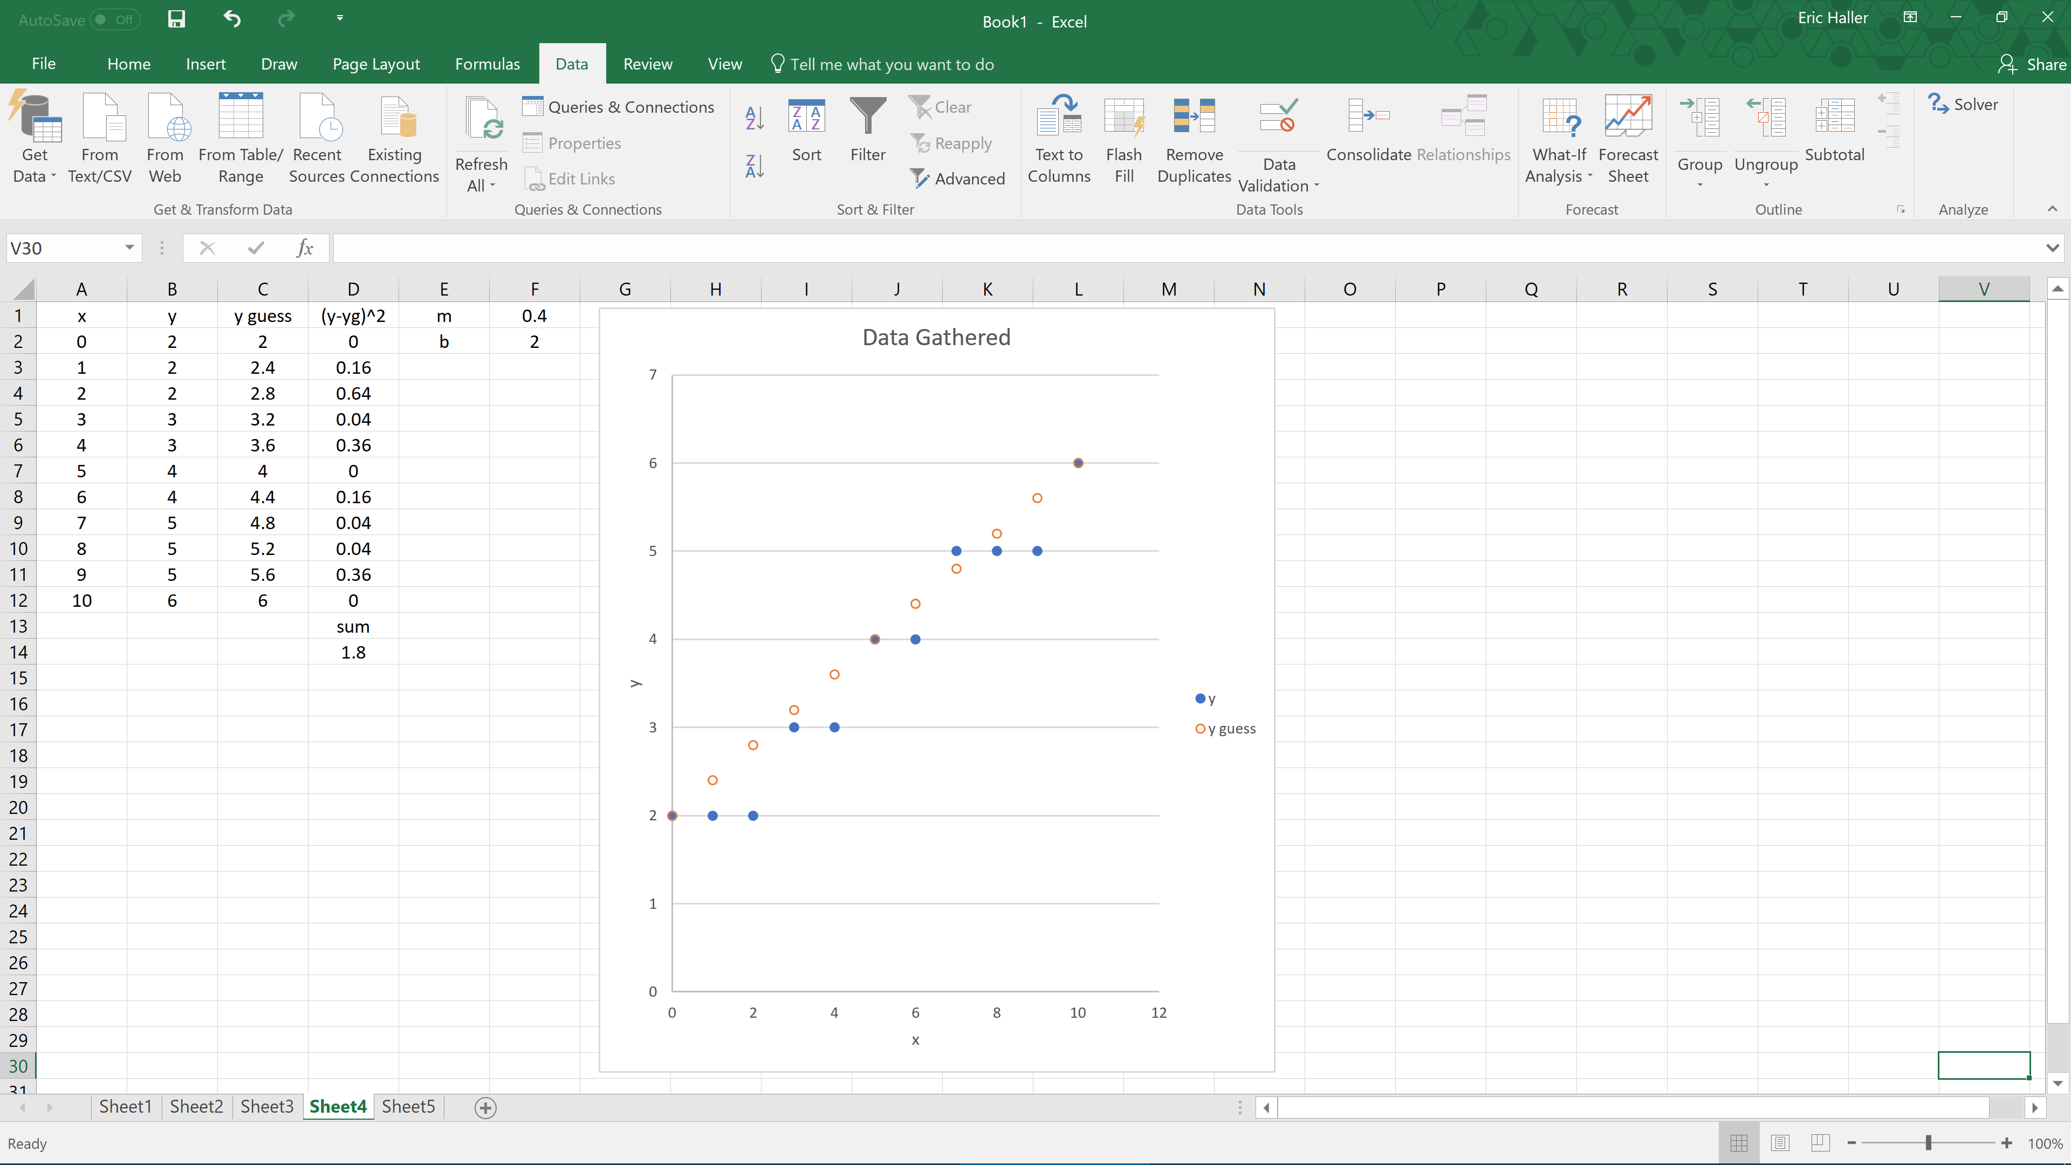This screenshot has width=2071, height=1165.
Task: Switch to Normal view in status bar
Action: pos(1739,1142)
